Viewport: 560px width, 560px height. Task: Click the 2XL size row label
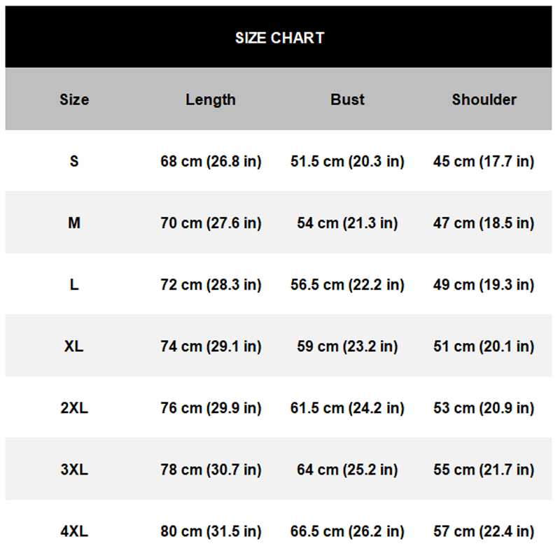74,408
